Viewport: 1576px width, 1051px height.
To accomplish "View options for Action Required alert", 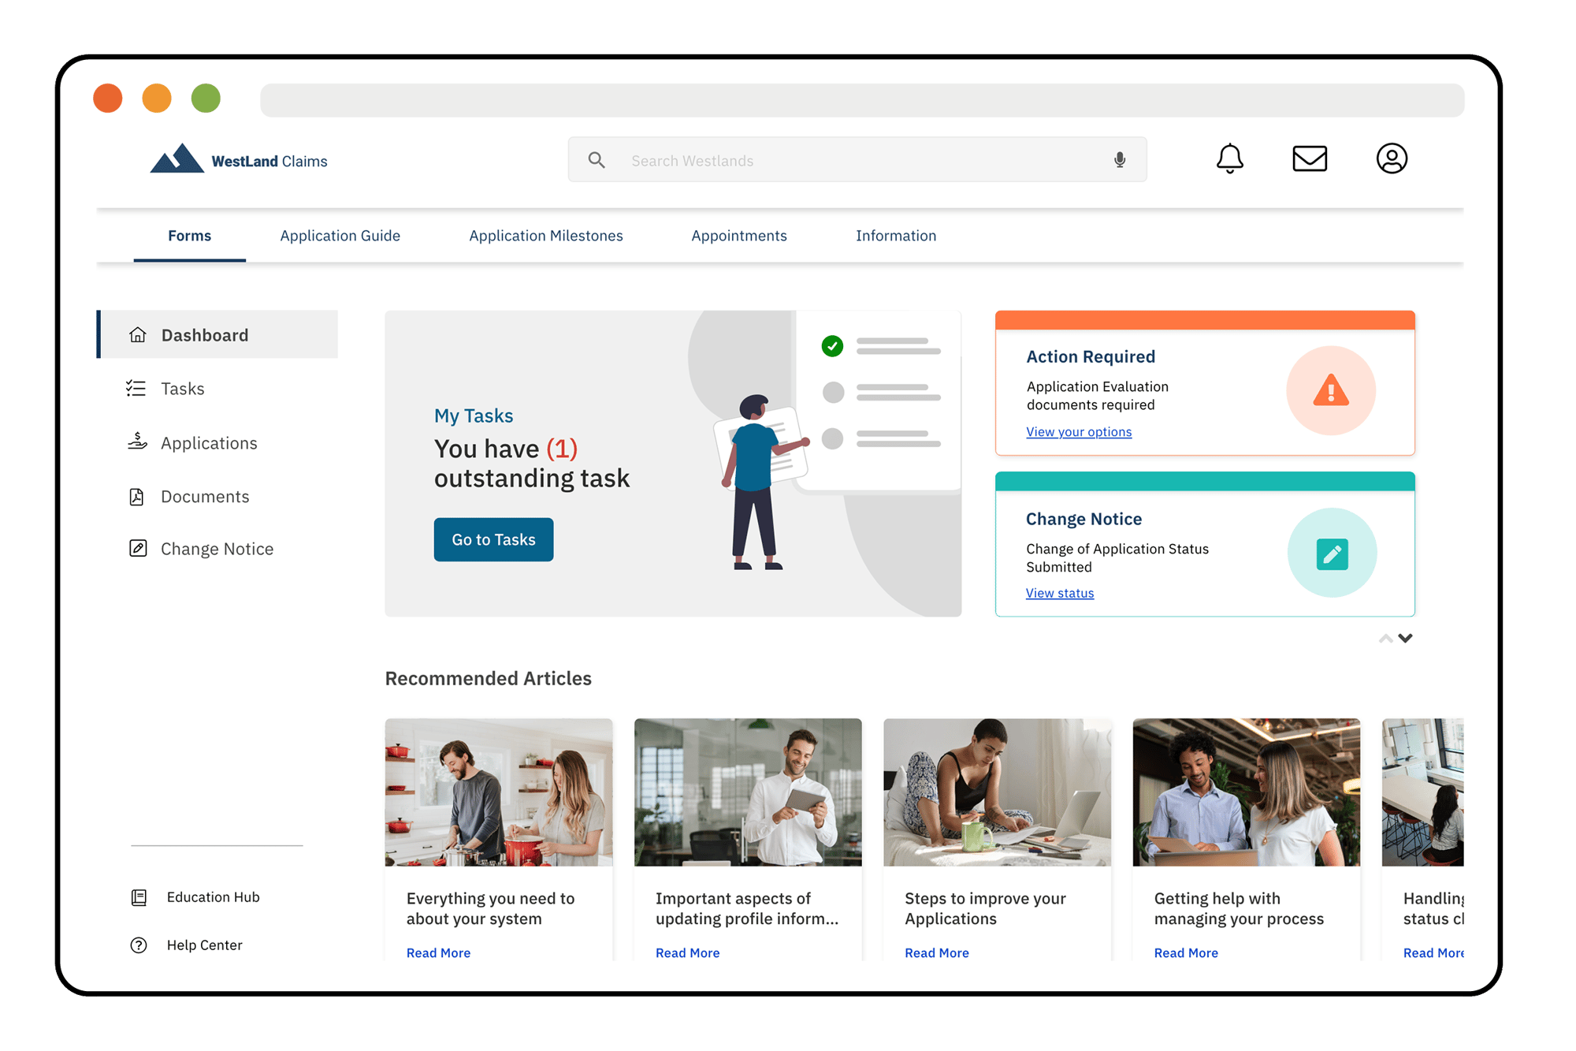I will pyautogui.click(x=1078, y=431).
